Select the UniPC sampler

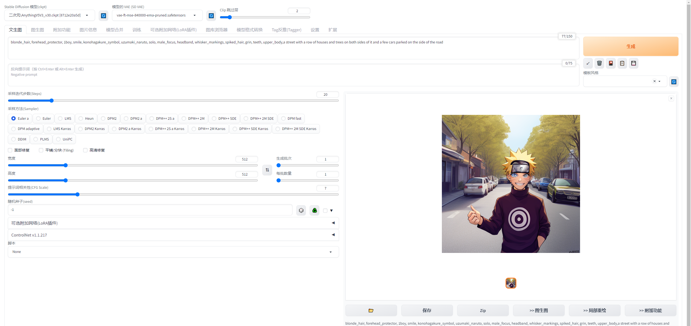[x=64, y=139]
